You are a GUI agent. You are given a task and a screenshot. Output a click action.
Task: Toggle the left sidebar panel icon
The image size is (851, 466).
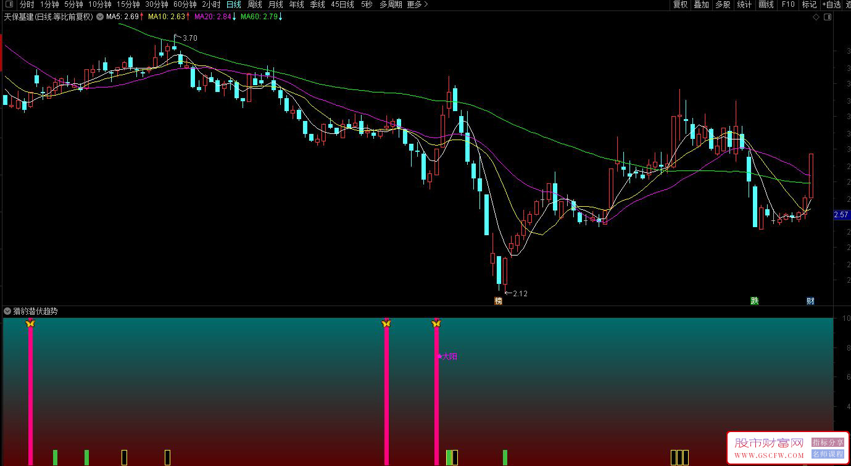point(9,4)
